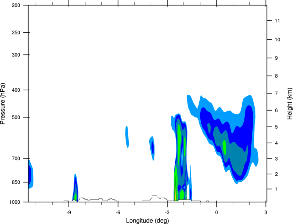
Task: Click the 500 pressure tick label
Action: click(x=16, y=117)
